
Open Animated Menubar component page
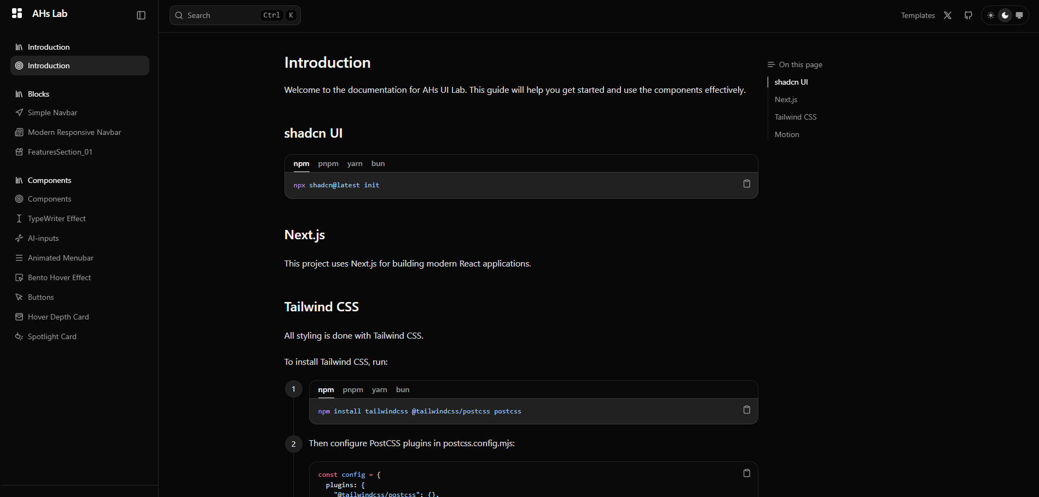pyautogui.click(x=80, y=258)
